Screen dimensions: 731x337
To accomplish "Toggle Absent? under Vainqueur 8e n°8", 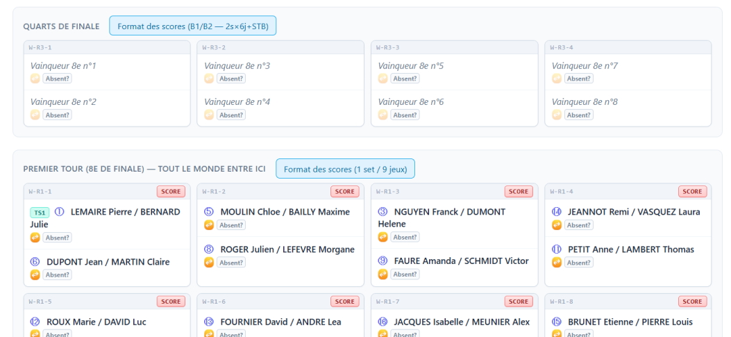I will coord(579,115).
